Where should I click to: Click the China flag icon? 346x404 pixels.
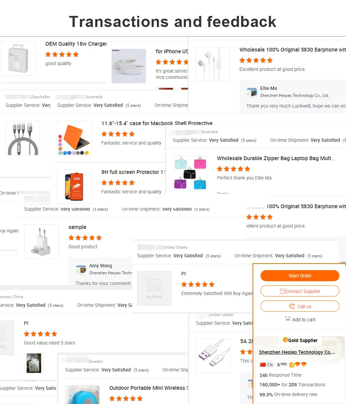[x=263, y=365]
